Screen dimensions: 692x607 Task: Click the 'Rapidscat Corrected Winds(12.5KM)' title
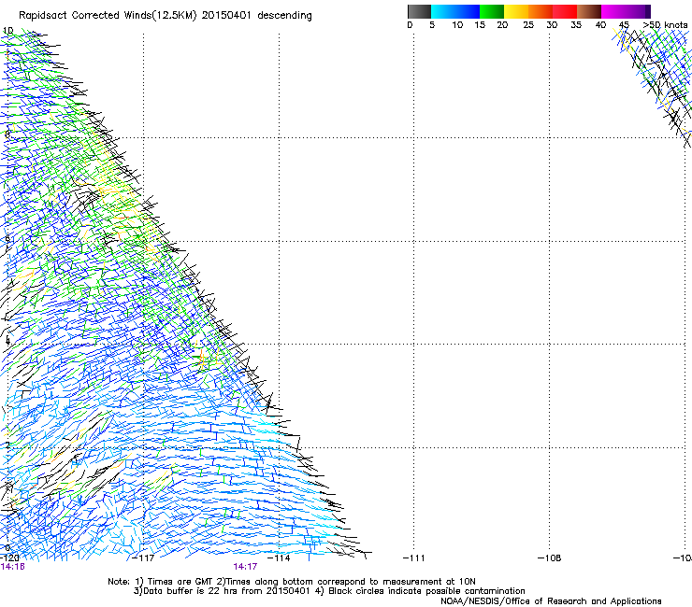click(x=108, y=16)
